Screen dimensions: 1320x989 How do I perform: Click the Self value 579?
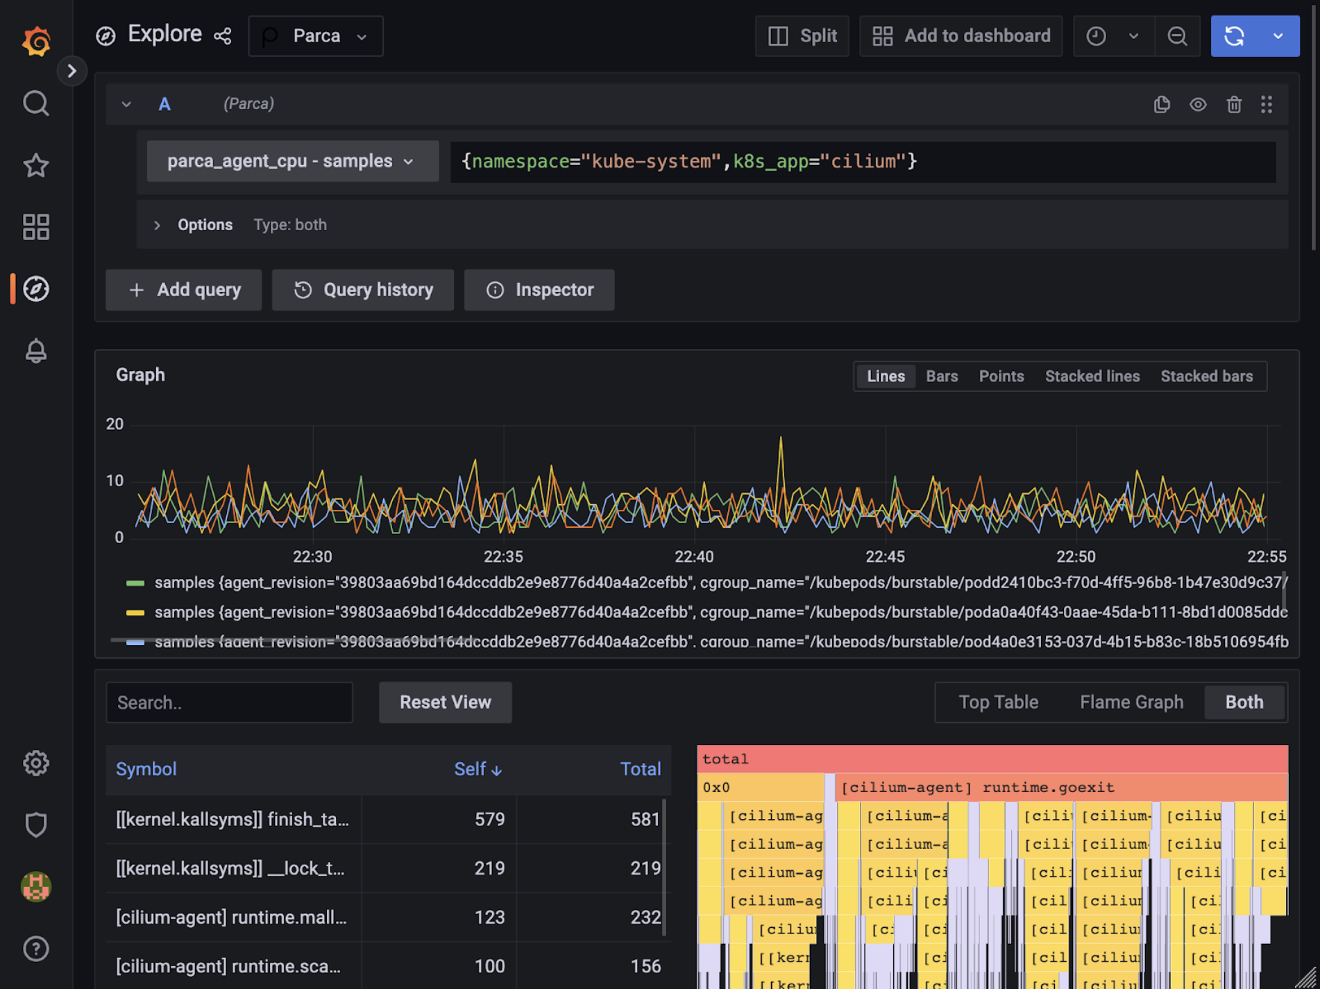489,819
